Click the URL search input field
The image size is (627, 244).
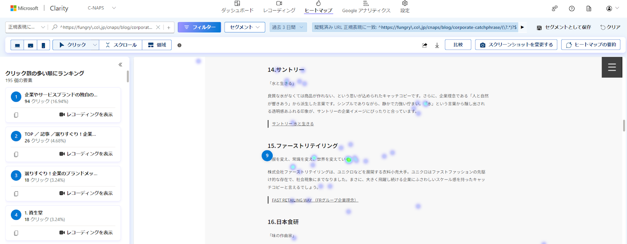point(106,27)
